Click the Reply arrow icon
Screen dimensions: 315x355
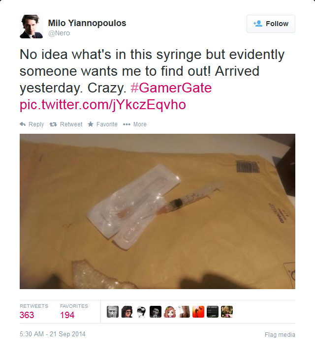coord(23,124)
